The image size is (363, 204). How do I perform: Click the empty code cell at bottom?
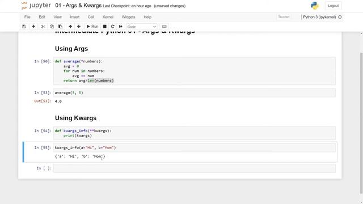pos(194,168)
